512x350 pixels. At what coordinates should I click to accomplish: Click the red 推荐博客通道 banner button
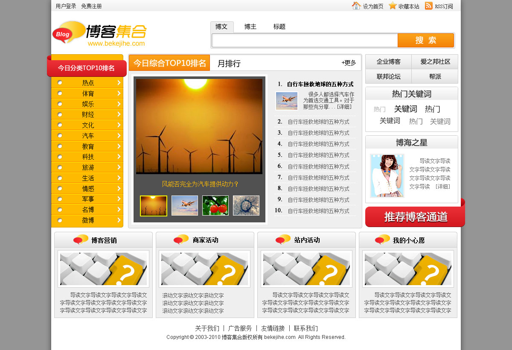(x=415, y=216)
